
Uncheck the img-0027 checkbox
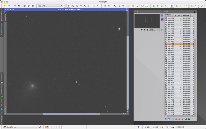pos(166,74)
